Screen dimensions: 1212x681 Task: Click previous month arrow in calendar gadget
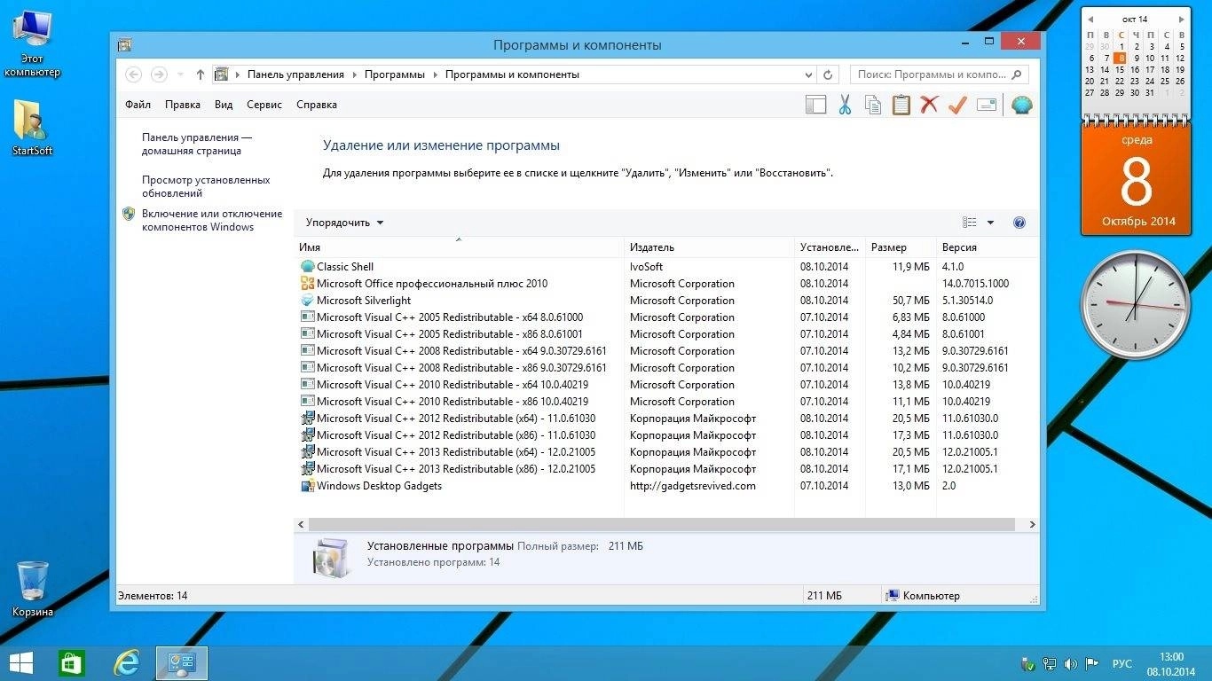click(1090, 19)
